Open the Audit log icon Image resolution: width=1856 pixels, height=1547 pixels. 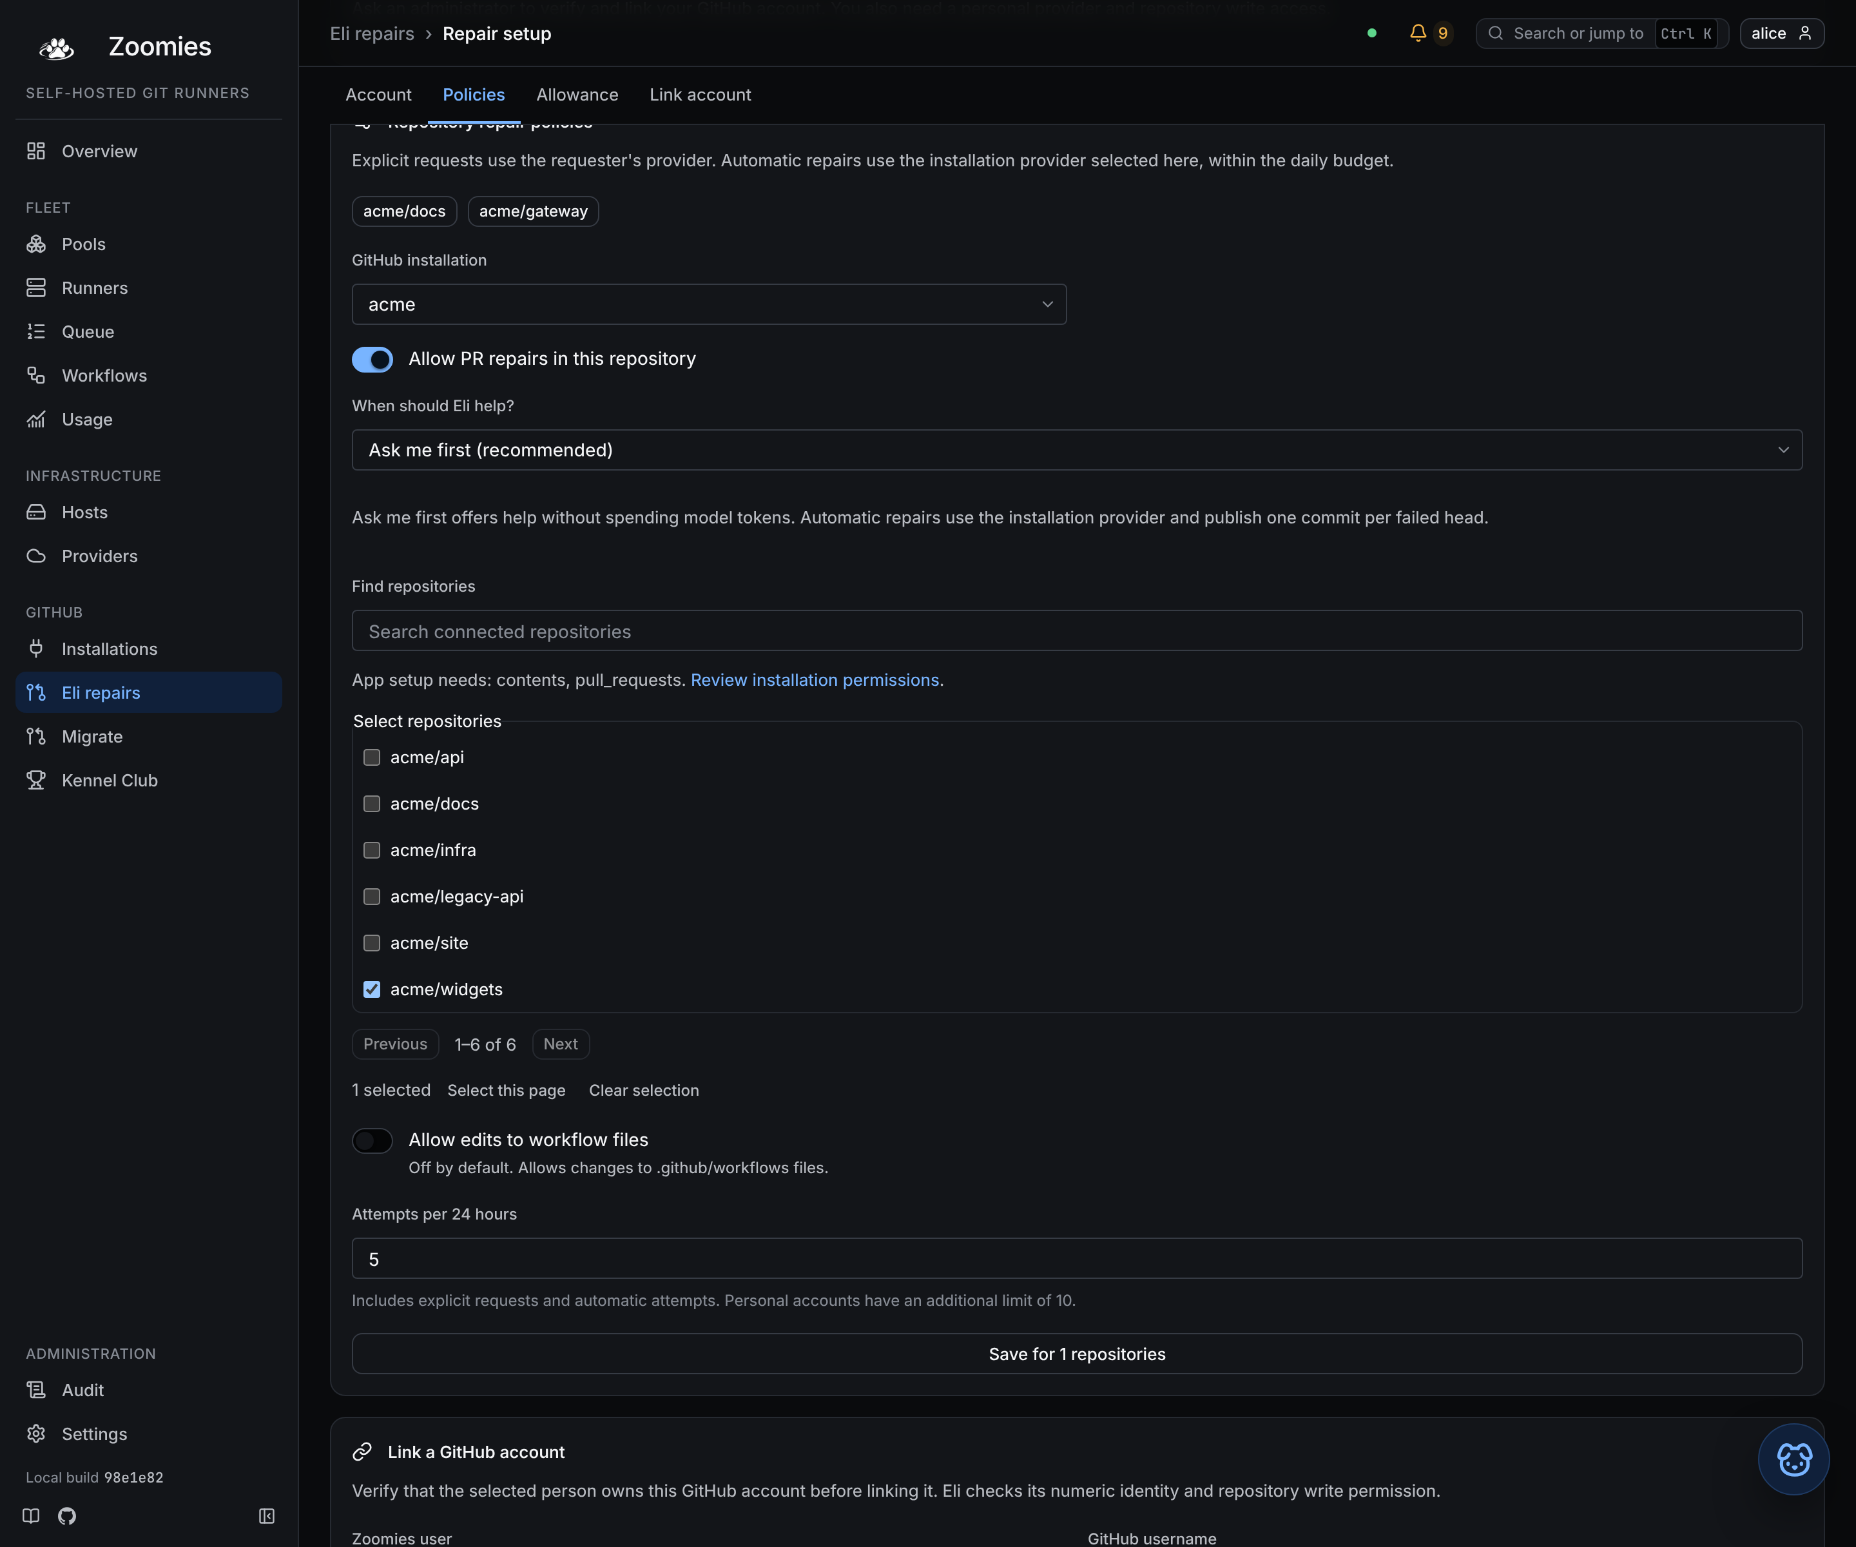pos(36,1390)
